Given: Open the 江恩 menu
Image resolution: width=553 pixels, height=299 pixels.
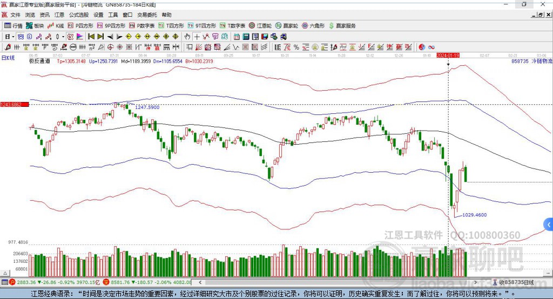Looking at the screenshot, I should coord(59,15).
